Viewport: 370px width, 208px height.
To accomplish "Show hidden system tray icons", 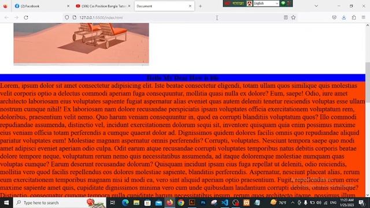I will click(x=293, y=203).
